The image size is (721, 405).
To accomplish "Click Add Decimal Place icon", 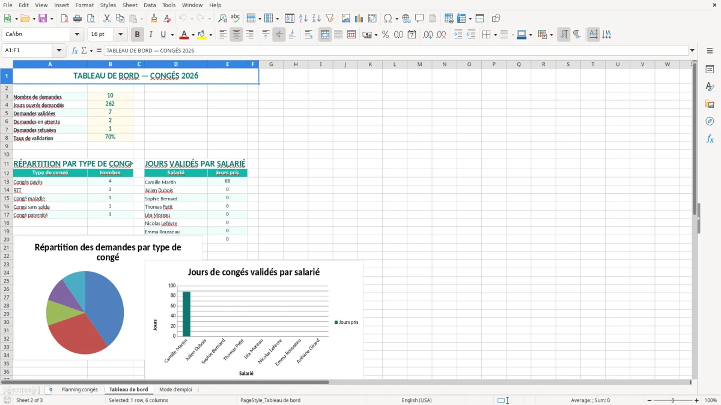I will tap(428, 35).
